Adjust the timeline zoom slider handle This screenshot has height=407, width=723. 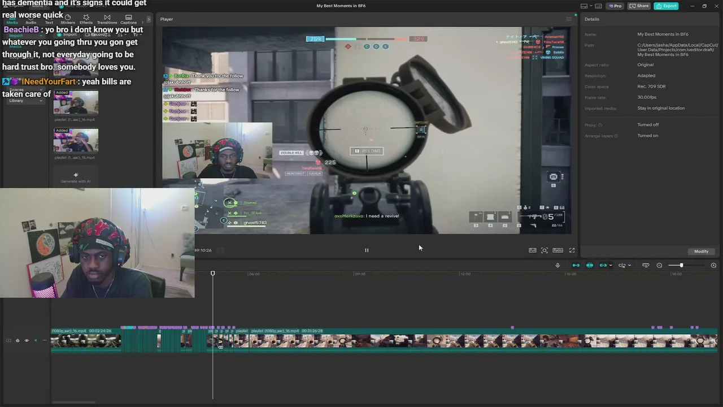click(681, 265)
